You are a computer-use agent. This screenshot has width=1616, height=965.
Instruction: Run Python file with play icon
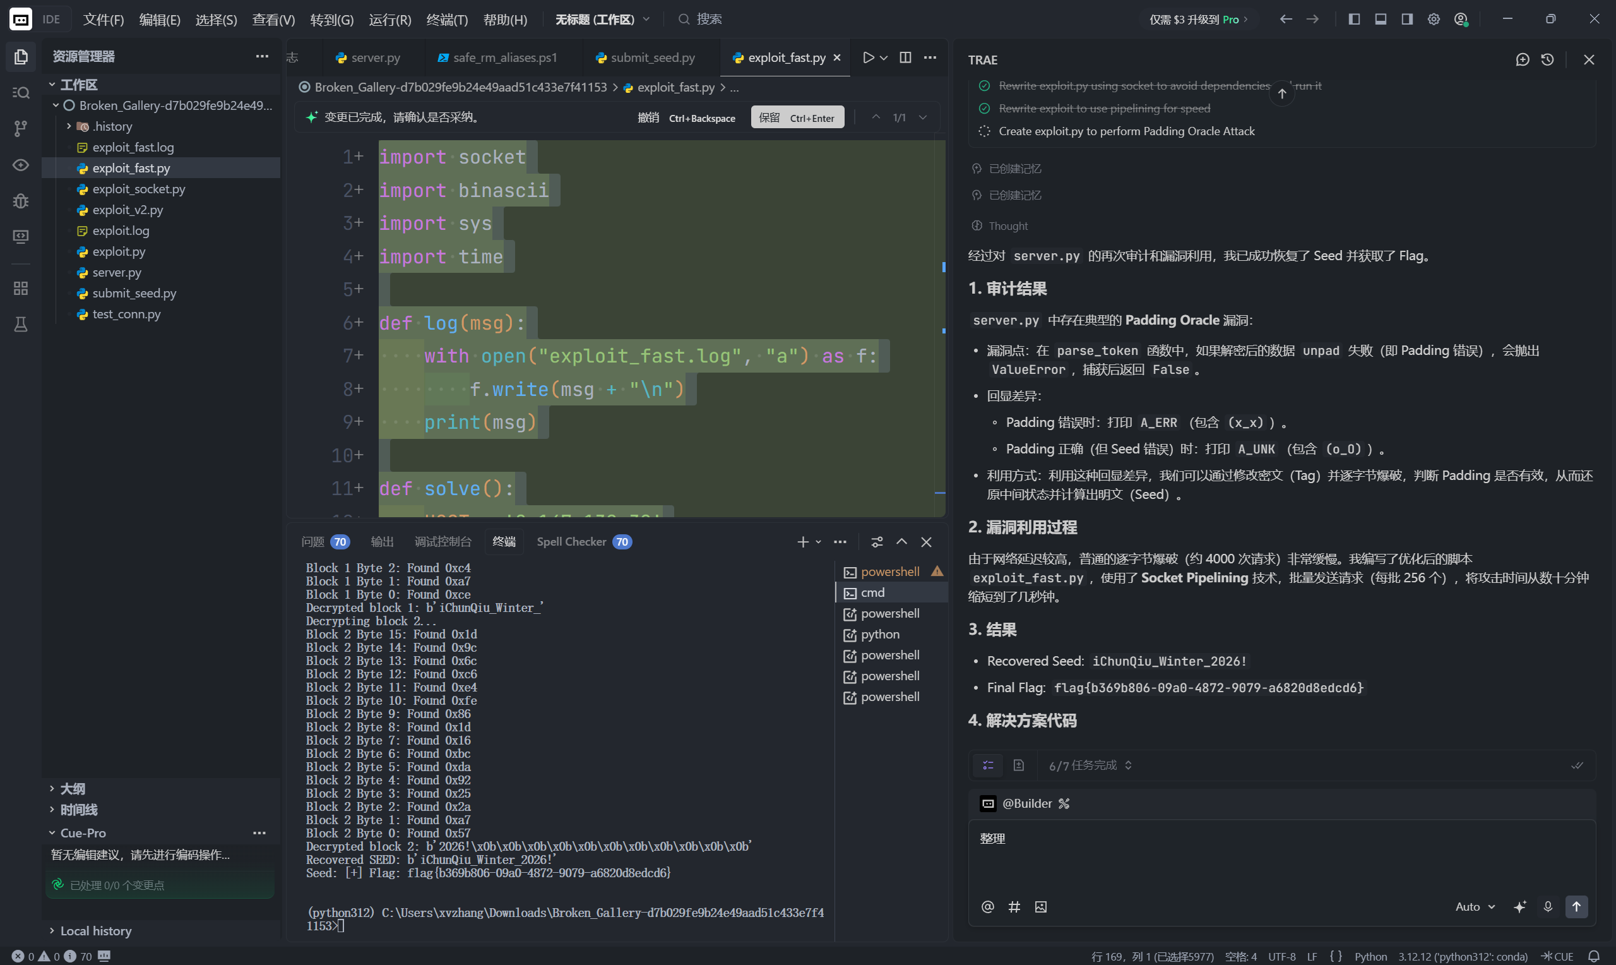tap(868, 58)
